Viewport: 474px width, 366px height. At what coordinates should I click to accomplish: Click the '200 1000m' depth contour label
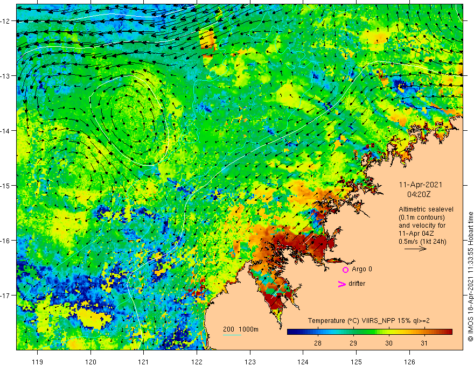tap(241, 329)
